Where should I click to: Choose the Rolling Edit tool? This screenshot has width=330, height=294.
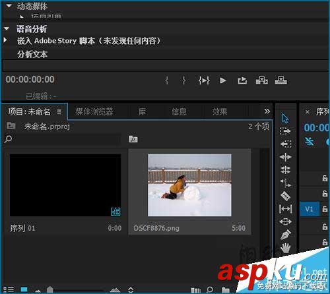pos(286,170)
